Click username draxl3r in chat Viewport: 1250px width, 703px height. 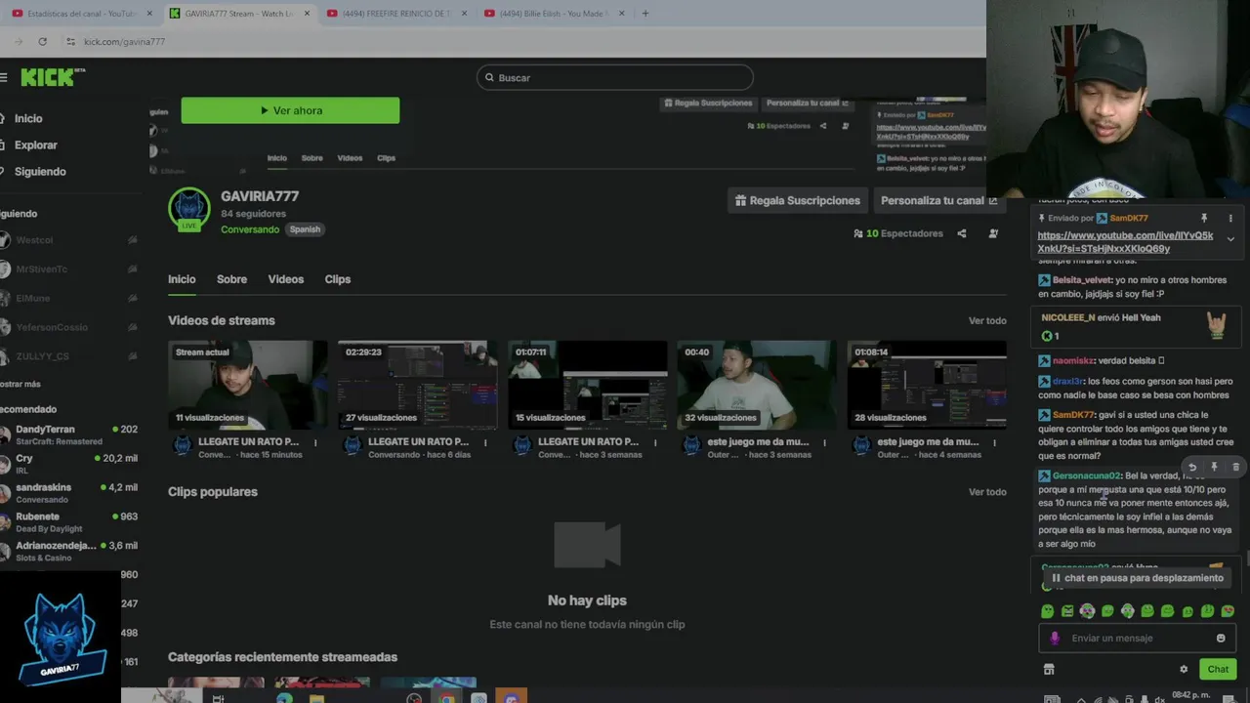point(1067,382)
